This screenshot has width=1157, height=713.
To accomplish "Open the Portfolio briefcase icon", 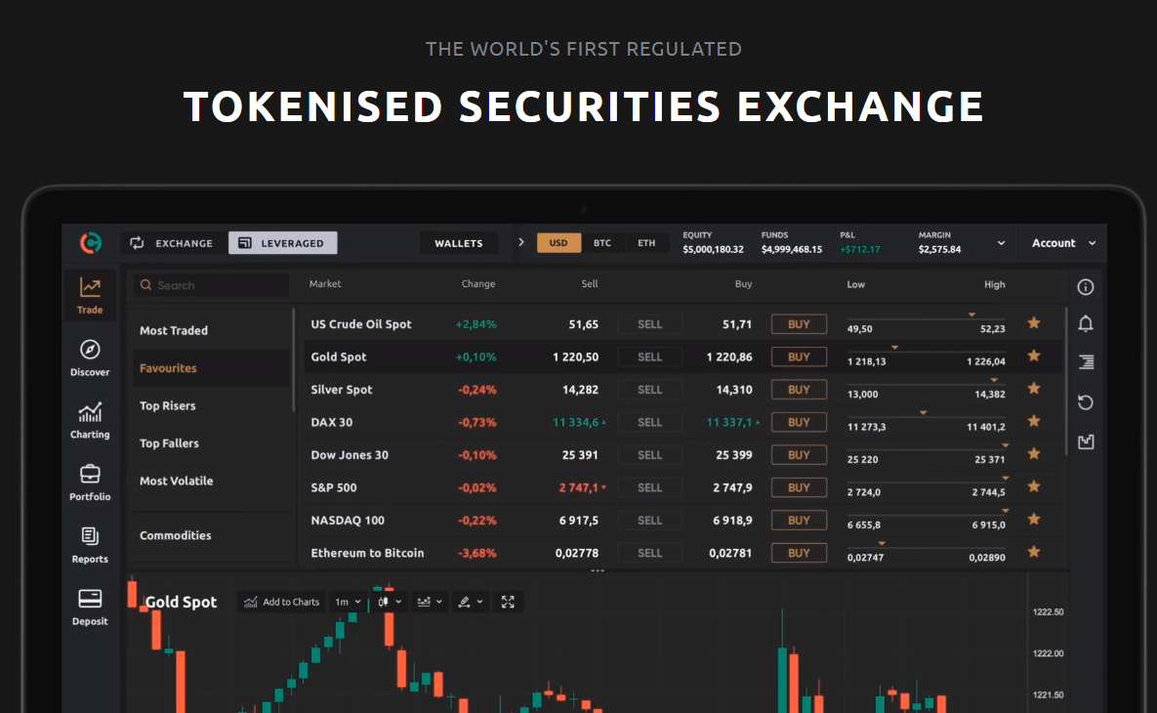I will [90, 475].
